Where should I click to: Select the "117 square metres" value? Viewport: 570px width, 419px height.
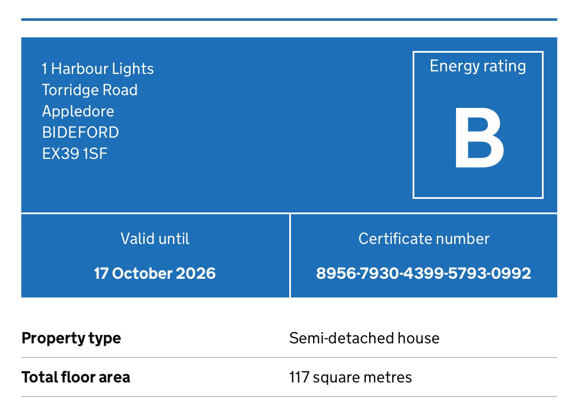point(351,377)
